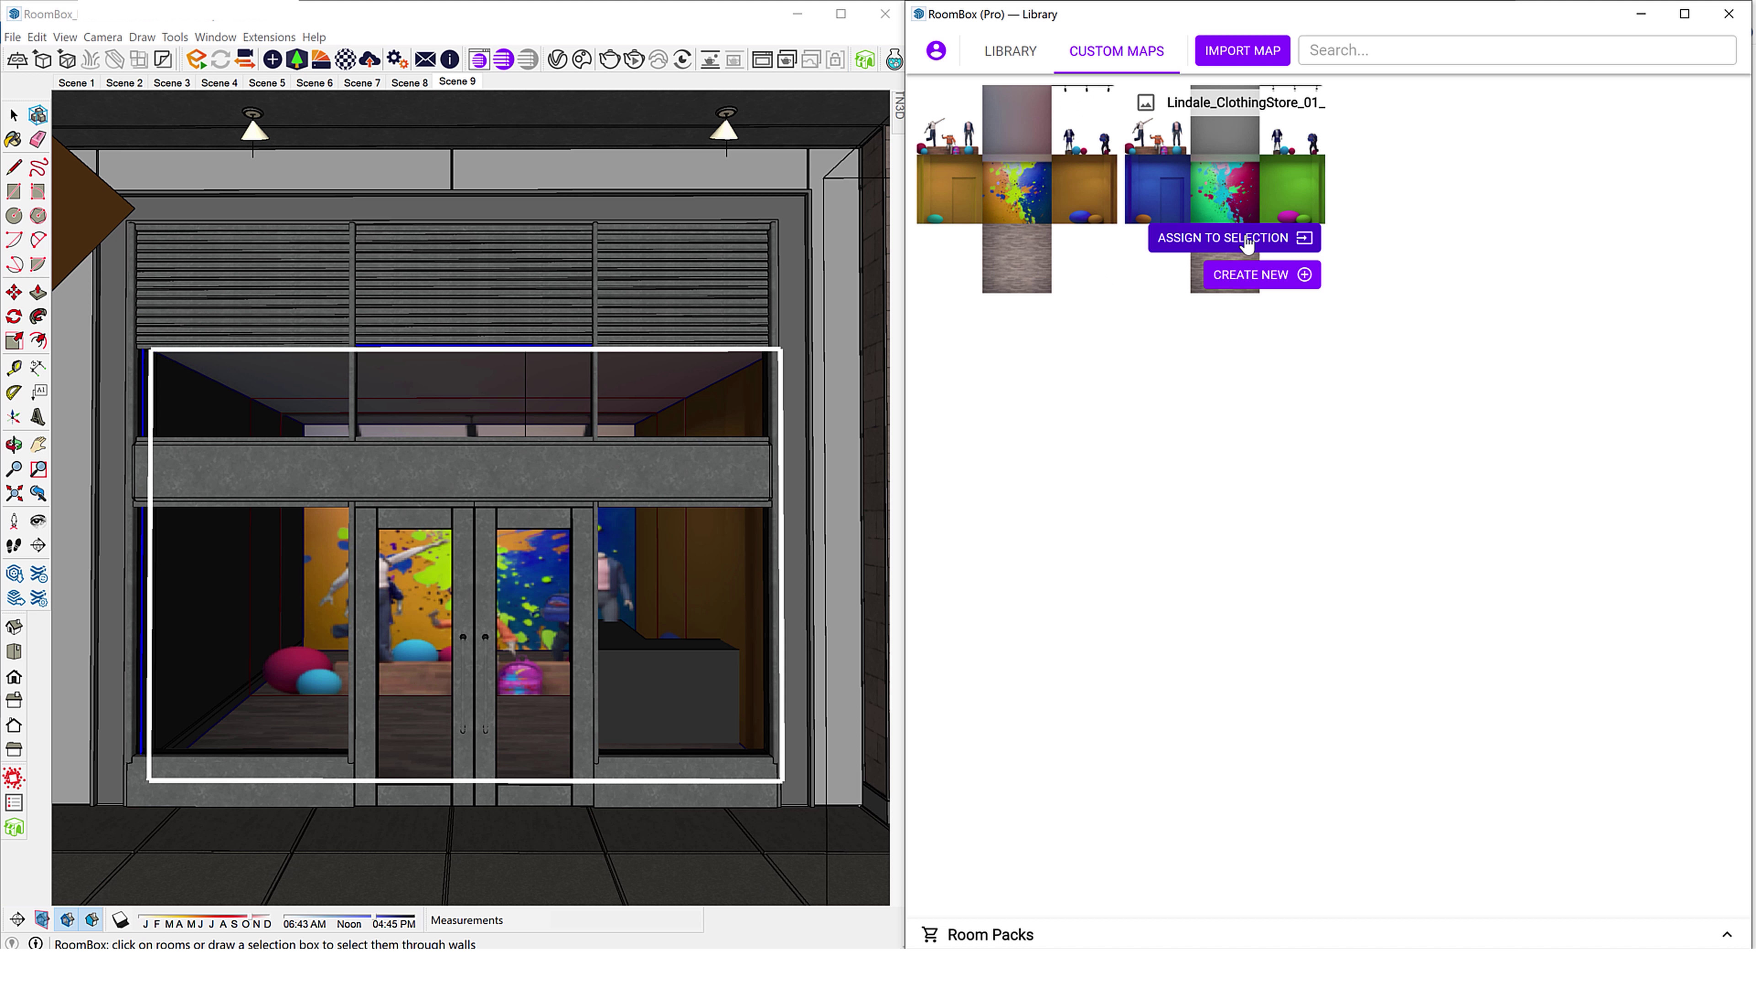The height and width of the screenshot is (988, 1756).
Task: Choose the Tape Measure tool
Action: [14, 368]
